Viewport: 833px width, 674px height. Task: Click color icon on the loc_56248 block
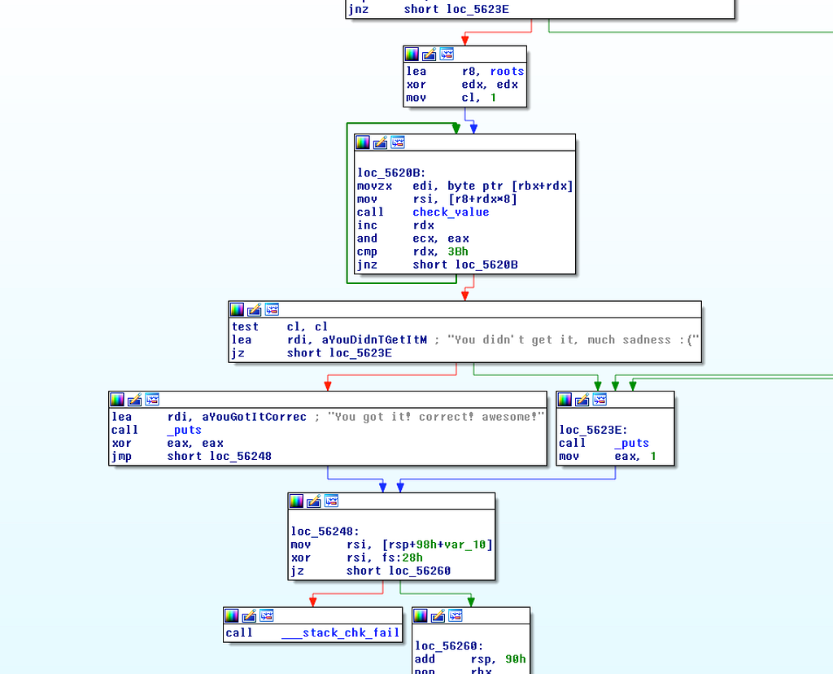click(296, 501)
